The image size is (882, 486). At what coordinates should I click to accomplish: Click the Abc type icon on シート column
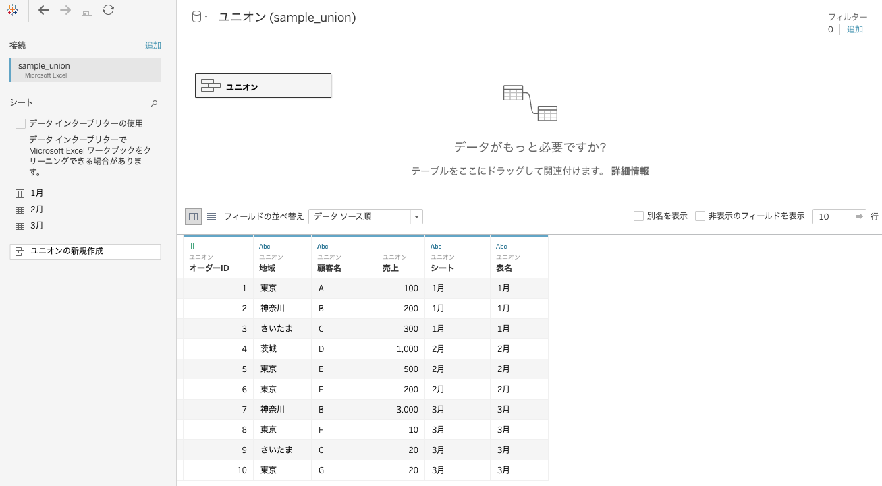pyautogui.click(x=436, y=247)
